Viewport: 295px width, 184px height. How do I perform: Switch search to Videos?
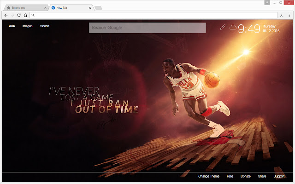click(x=44, y=26)
